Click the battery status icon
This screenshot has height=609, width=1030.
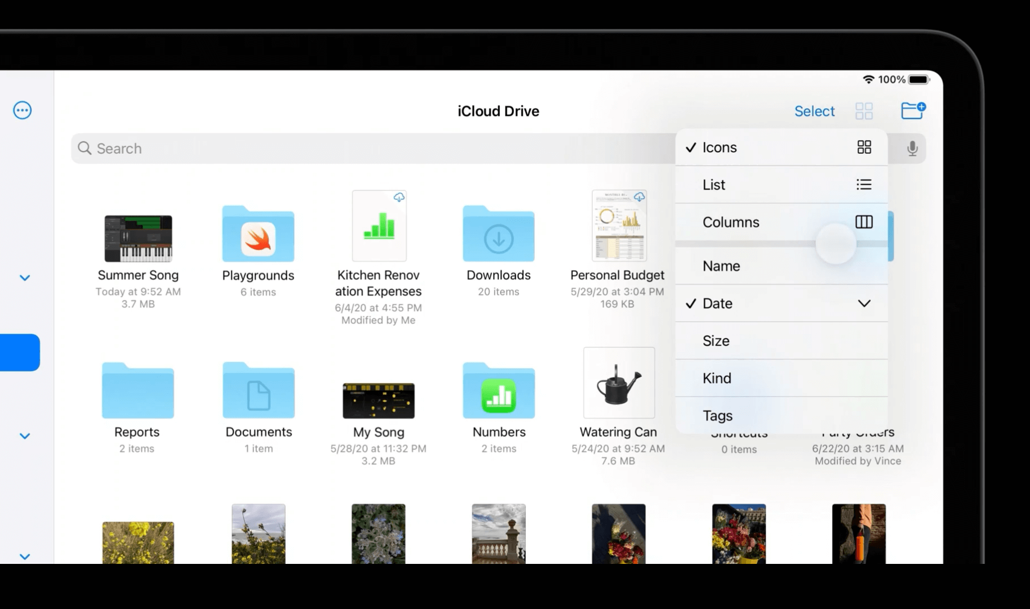(x=918, y=80)
